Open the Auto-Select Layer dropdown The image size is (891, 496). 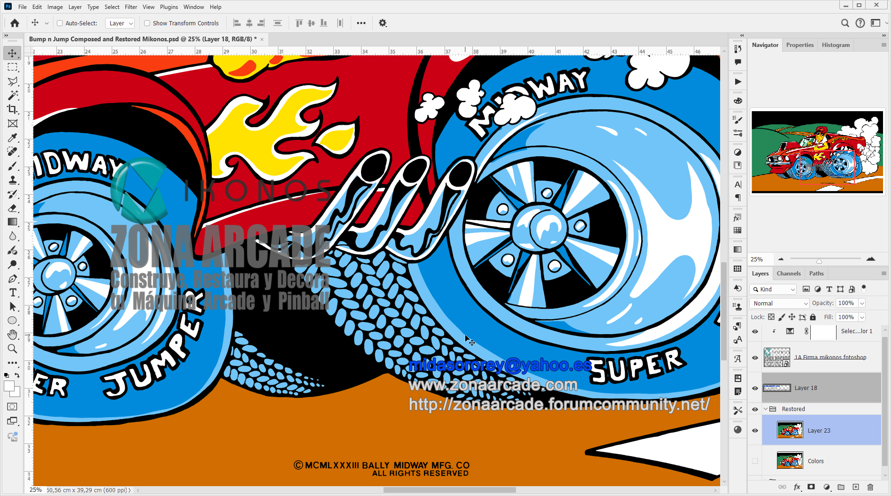click(120, 23)
